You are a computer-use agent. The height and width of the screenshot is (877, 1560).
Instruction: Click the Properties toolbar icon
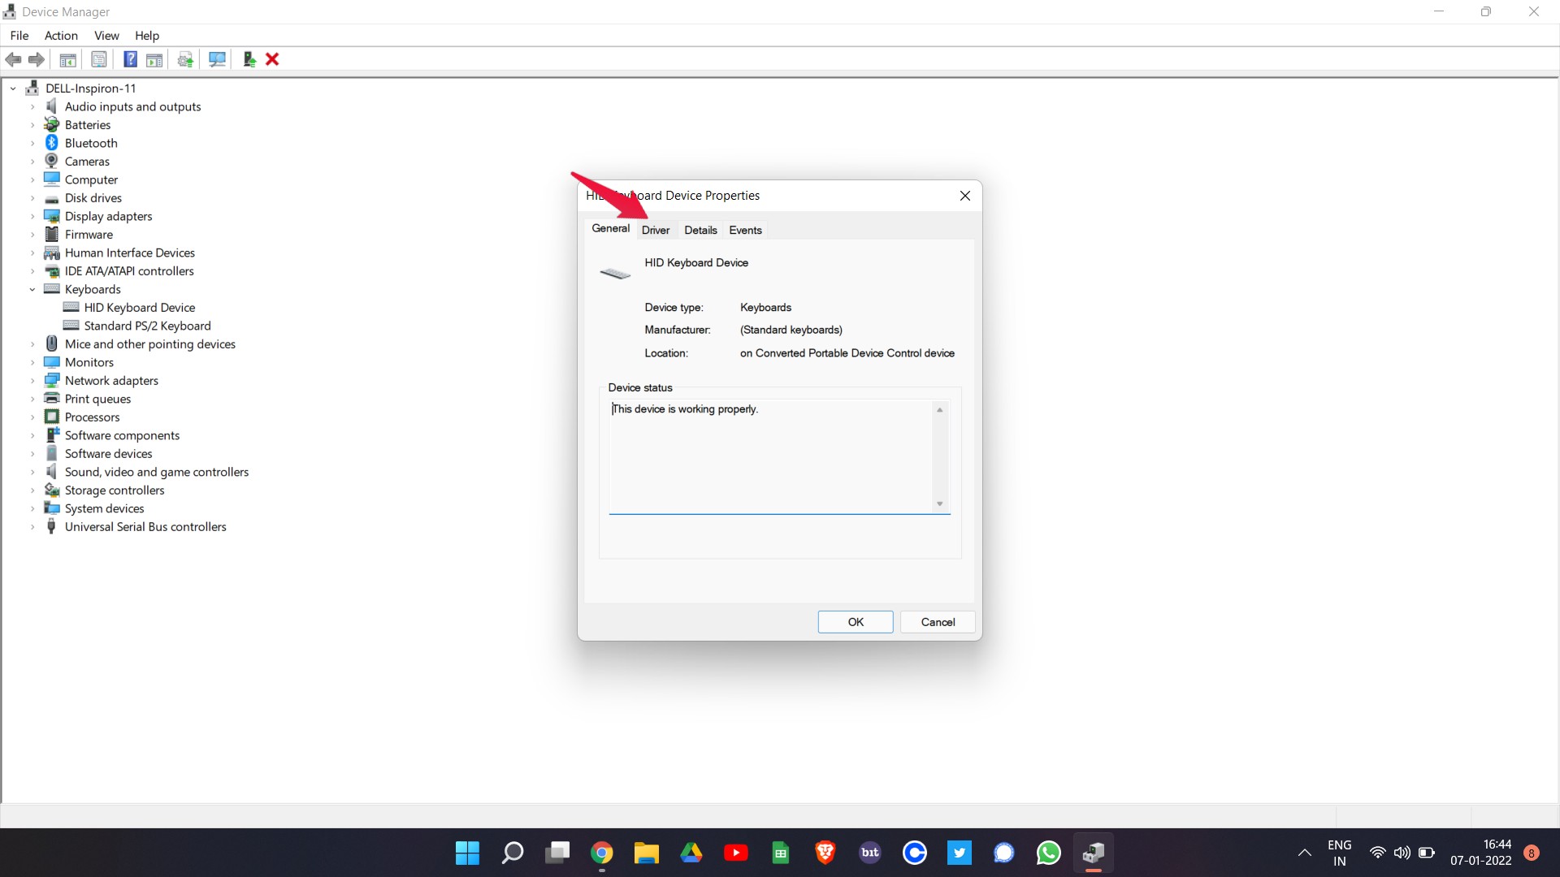[x=99, y=59]
